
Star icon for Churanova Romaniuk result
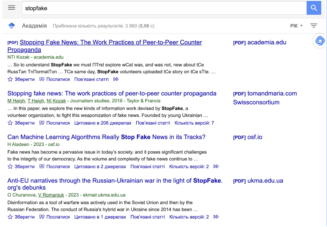[x=10, y=217]
